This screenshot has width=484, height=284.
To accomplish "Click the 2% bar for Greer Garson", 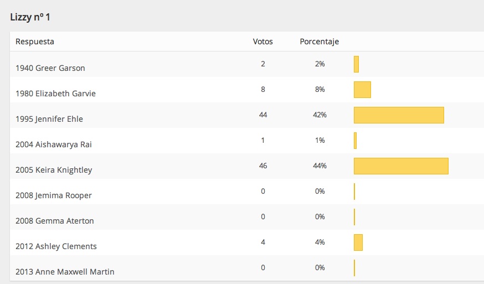I will [357, 64].
